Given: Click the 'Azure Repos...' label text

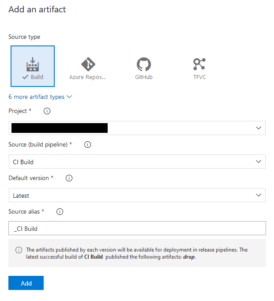Looking at the screenshot, I should pyautogui.click(x=88, y=77).
